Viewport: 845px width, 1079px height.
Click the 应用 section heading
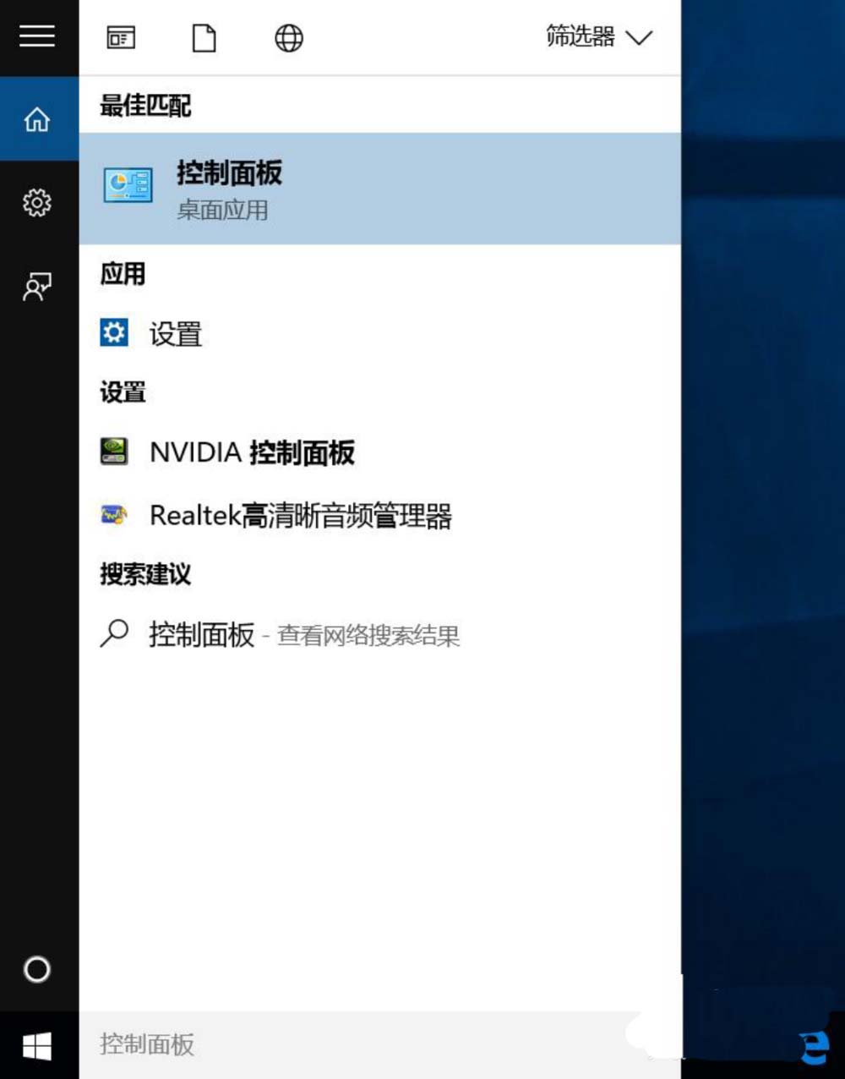pyautogui.click(x=123, y=274)
